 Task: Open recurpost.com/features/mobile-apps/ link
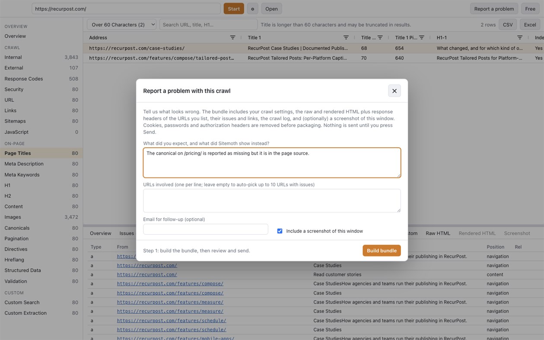tap(175, 338)
